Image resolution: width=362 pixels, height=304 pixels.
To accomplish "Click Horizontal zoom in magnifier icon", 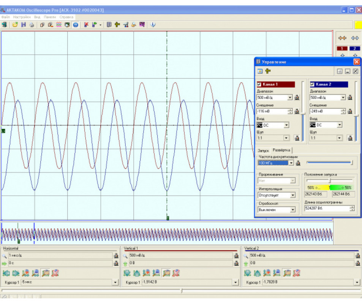I will tap(25, 273).
